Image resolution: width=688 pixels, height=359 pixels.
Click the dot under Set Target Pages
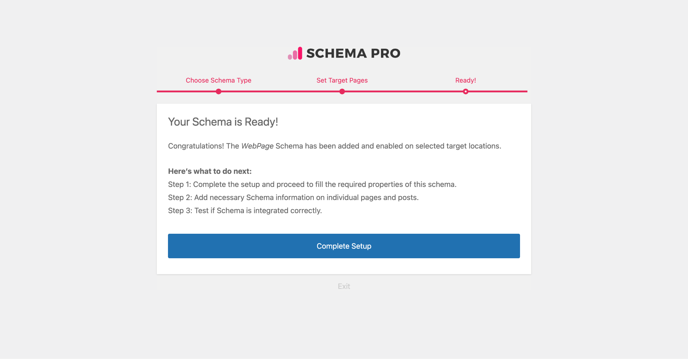pyautogui.click(x=342, y=91)
